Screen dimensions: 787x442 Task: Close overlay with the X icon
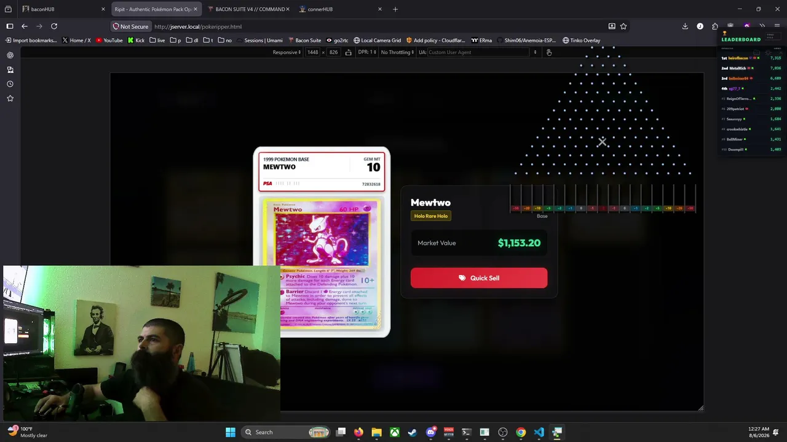[603, 142]
